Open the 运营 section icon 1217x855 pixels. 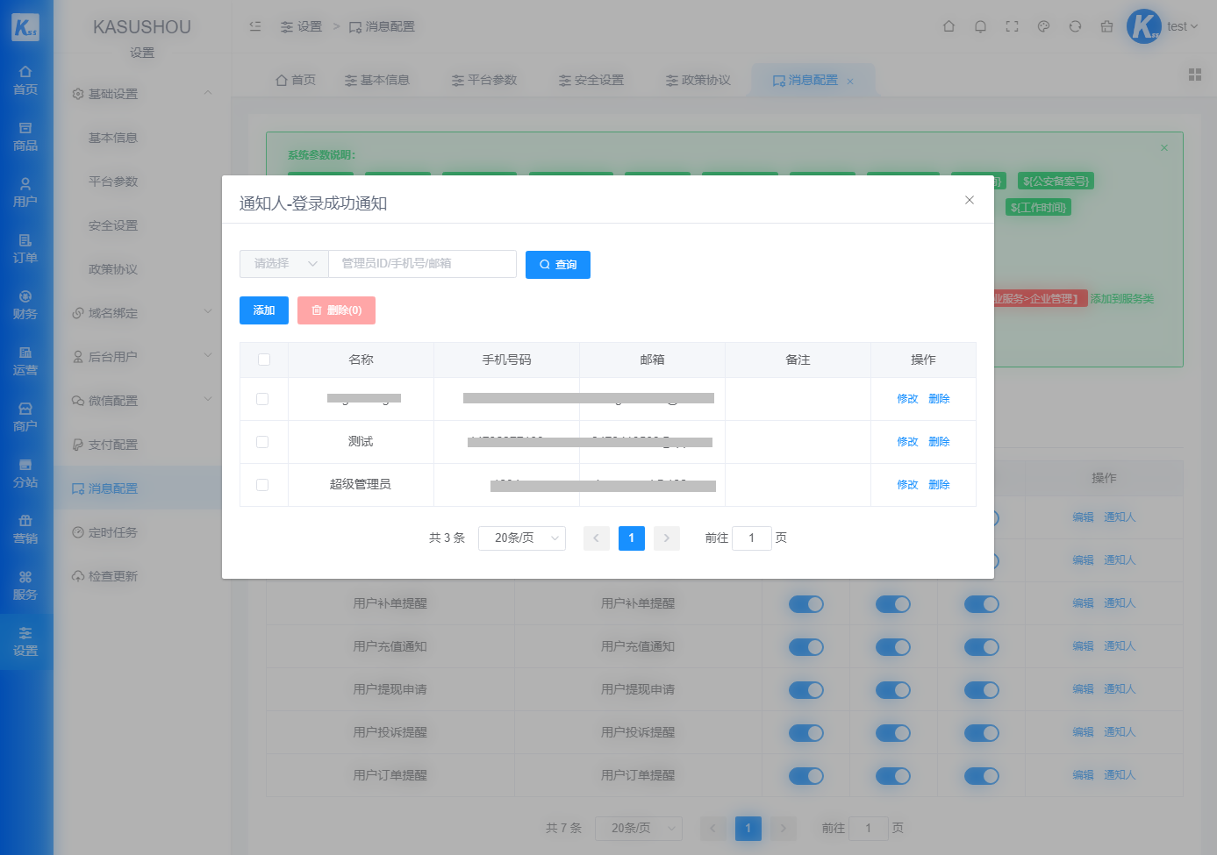coord(25,361)
